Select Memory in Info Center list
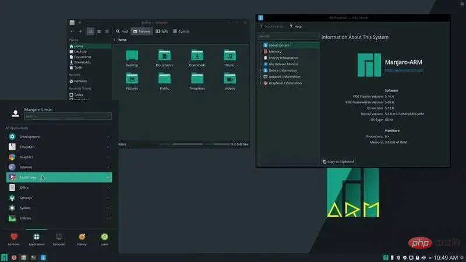The image size is (466, 262). pyautogui.click(x=288, y=51)
